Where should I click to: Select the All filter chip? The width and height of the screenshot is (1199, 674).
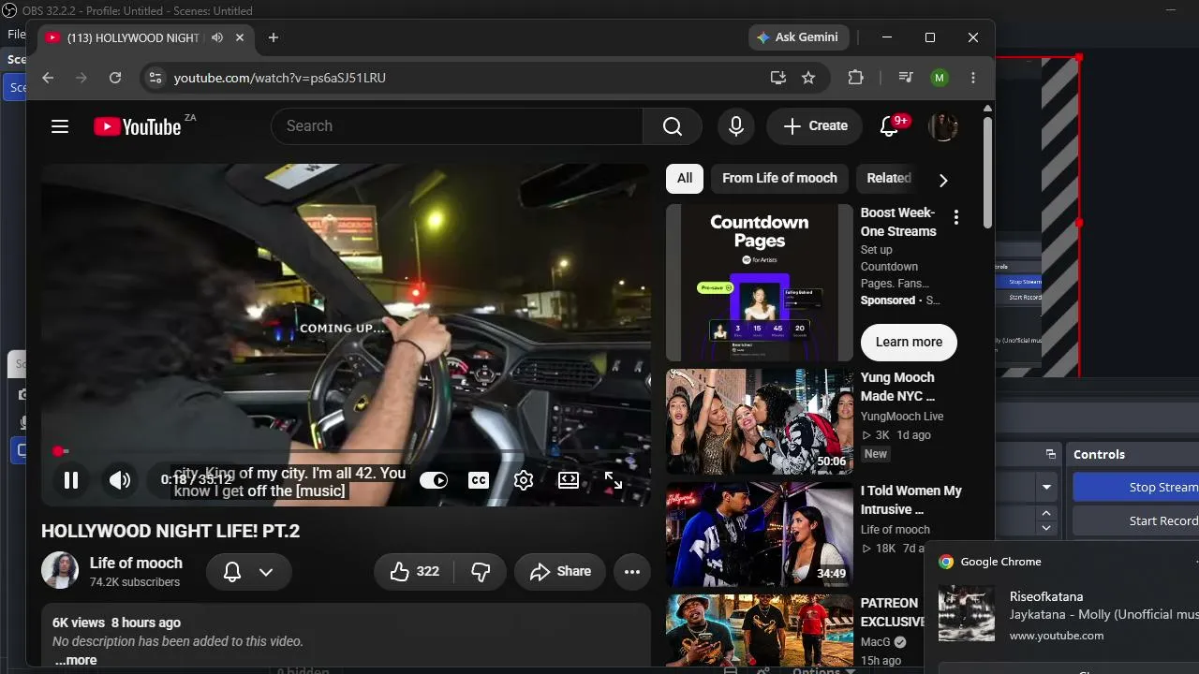tap(685, 178)
